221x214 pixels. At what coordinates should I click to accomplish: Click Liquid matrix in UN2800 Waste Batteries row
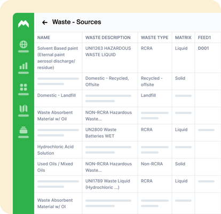click(181, 129)
